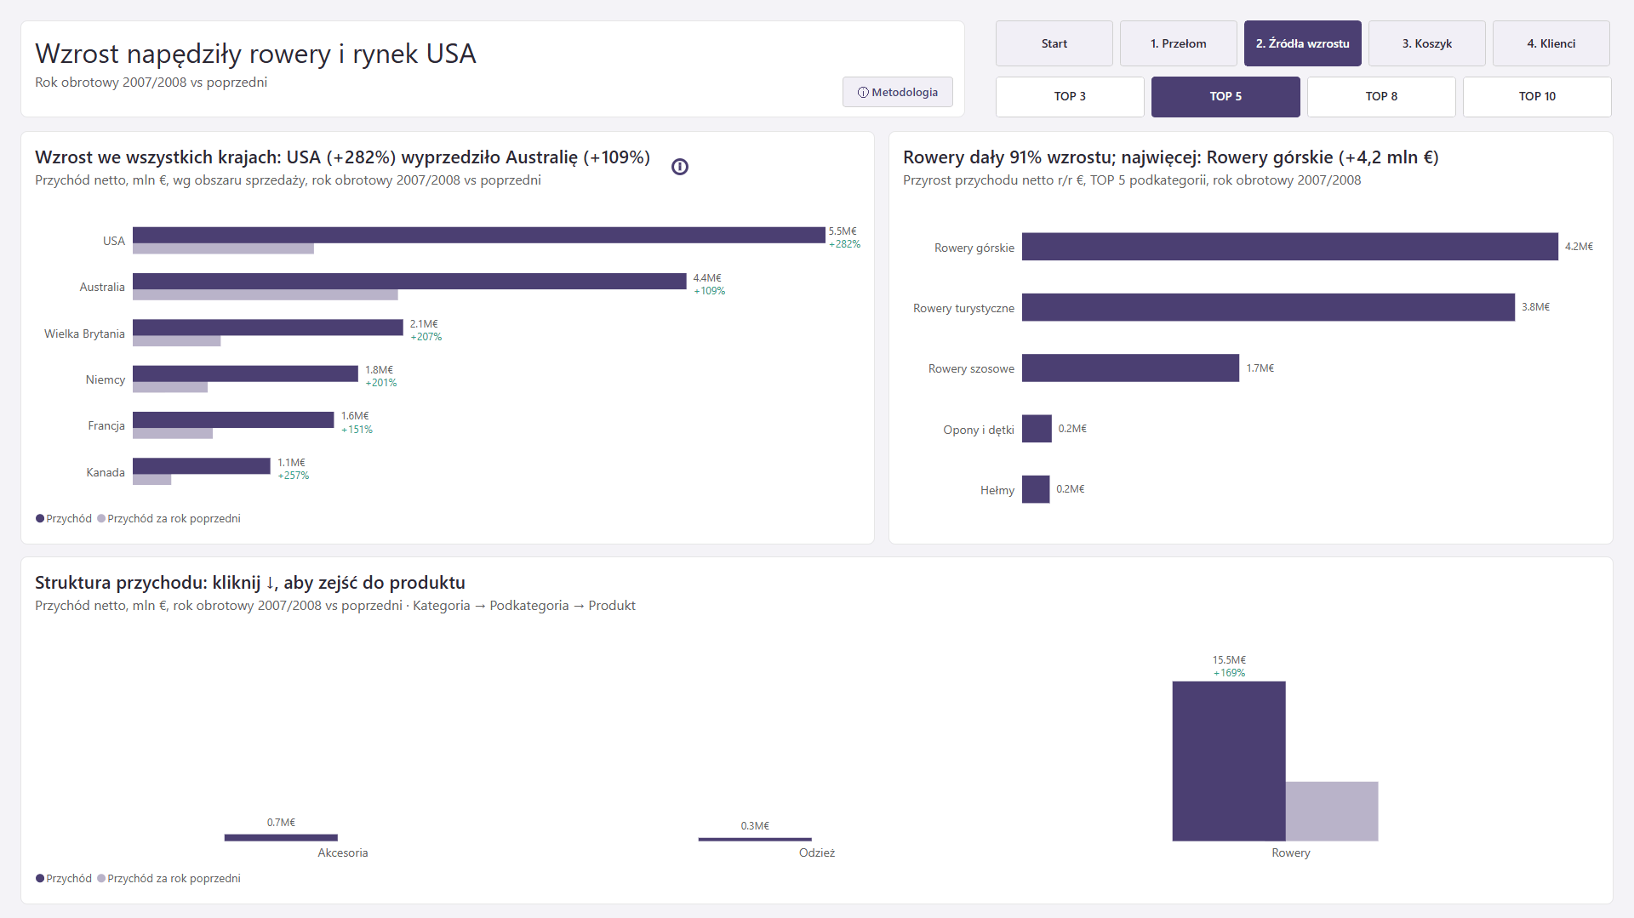The width and height of the screenshot is (1634, 918).
Task: Open the Metodologia info button
Action: tap(897, 92)
